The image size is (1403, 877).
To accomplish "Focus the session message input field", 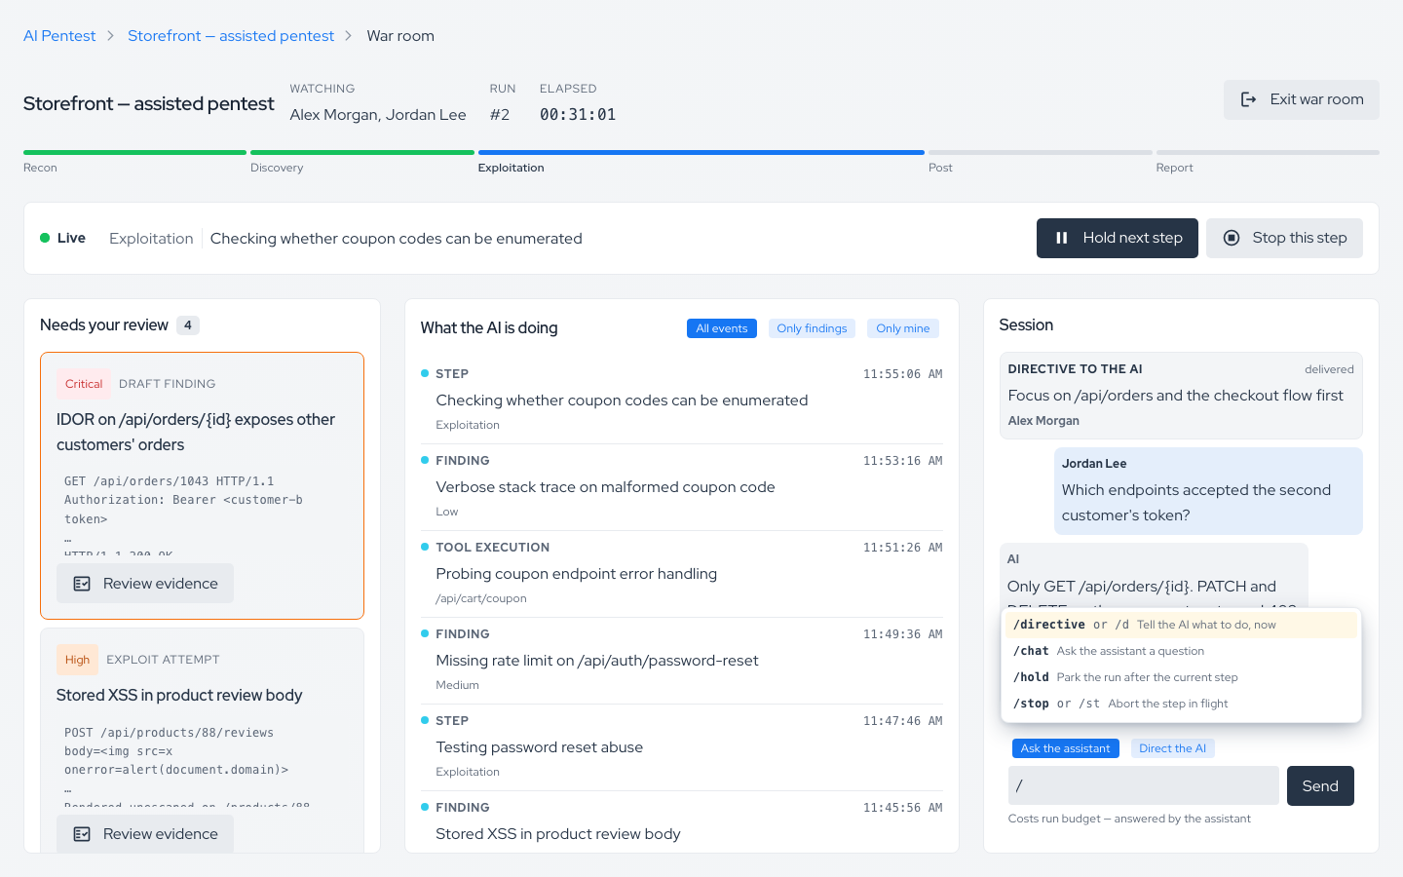I will [x=1144, y=785].
